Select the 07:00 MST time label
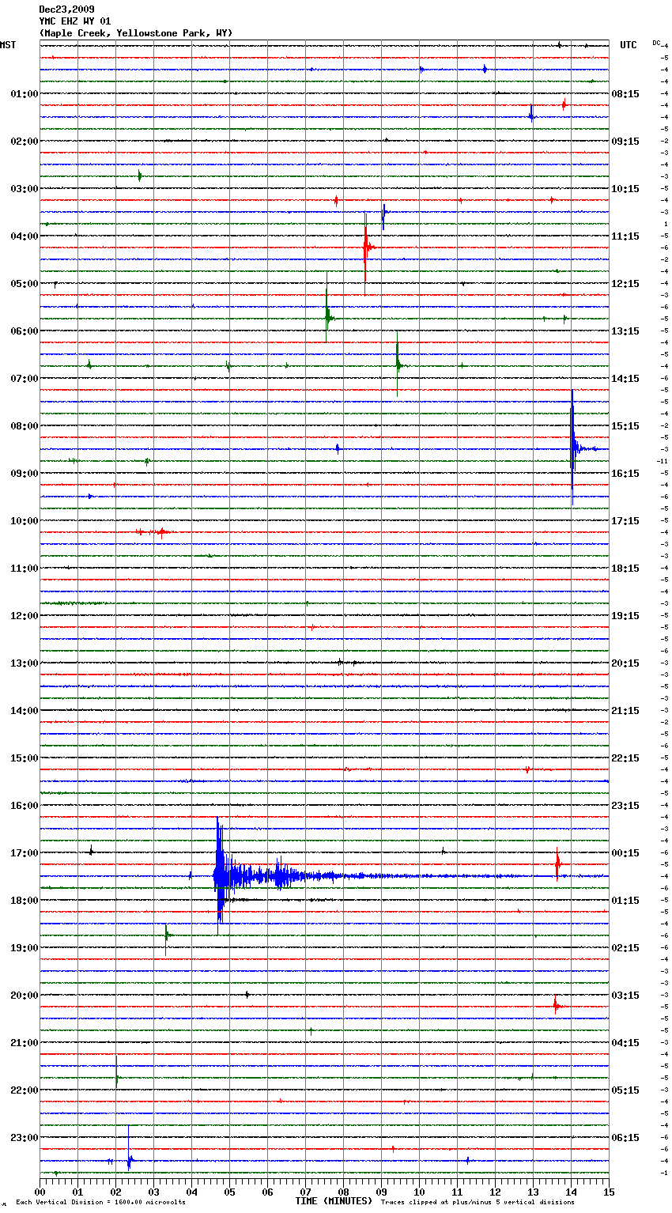The height and width of the screenshot is (1213, 672). coord(25,379)
